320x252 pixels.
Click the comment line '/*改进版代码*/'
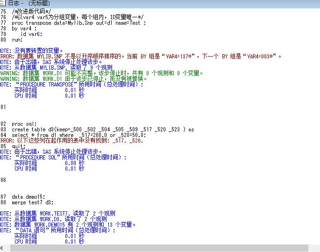coord(31,11)
